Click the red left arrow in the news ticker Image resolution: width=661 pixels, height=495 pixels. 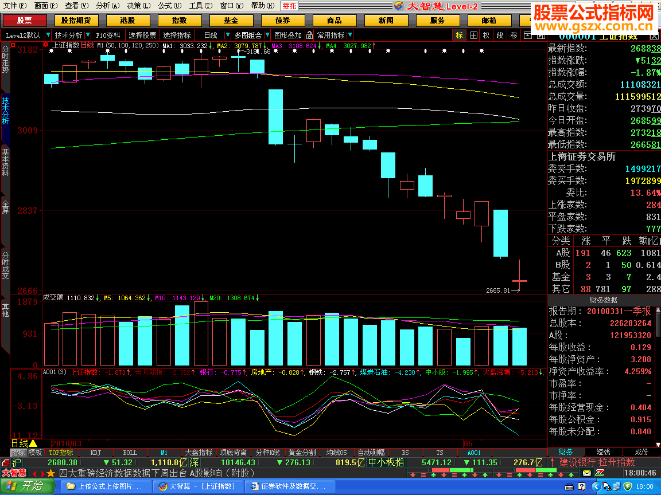34,474
